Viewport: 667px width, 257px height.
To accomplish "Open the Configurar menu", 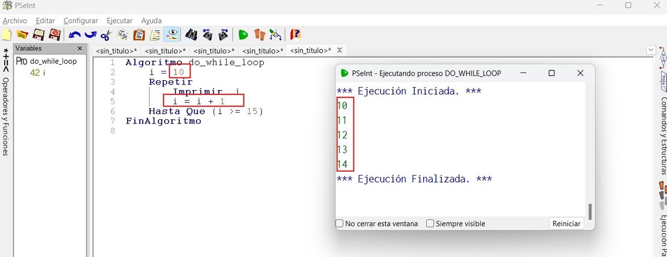I will (81, 21).
